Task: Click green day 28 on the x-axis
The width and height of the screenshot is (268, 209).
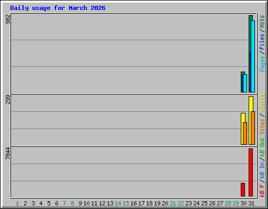Action: coord(228,203)
